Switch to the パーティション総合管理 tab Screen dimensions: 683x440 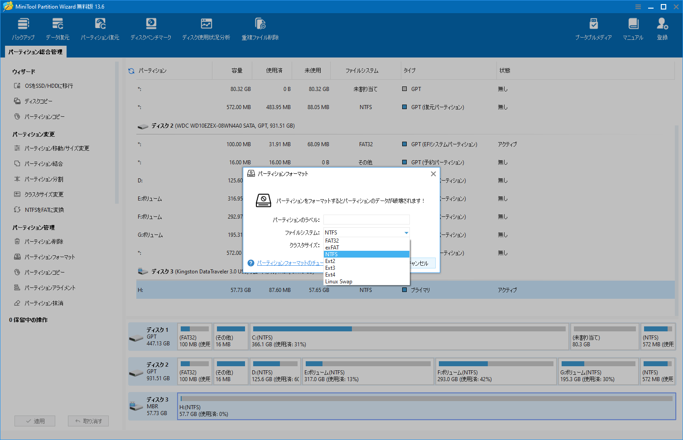coord(35,52)
